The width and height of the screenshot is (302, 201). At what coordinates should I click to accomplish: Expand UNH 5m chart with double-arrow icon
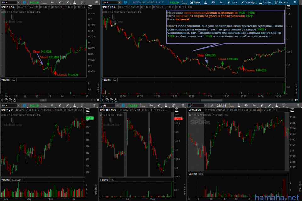click(98, 100)
